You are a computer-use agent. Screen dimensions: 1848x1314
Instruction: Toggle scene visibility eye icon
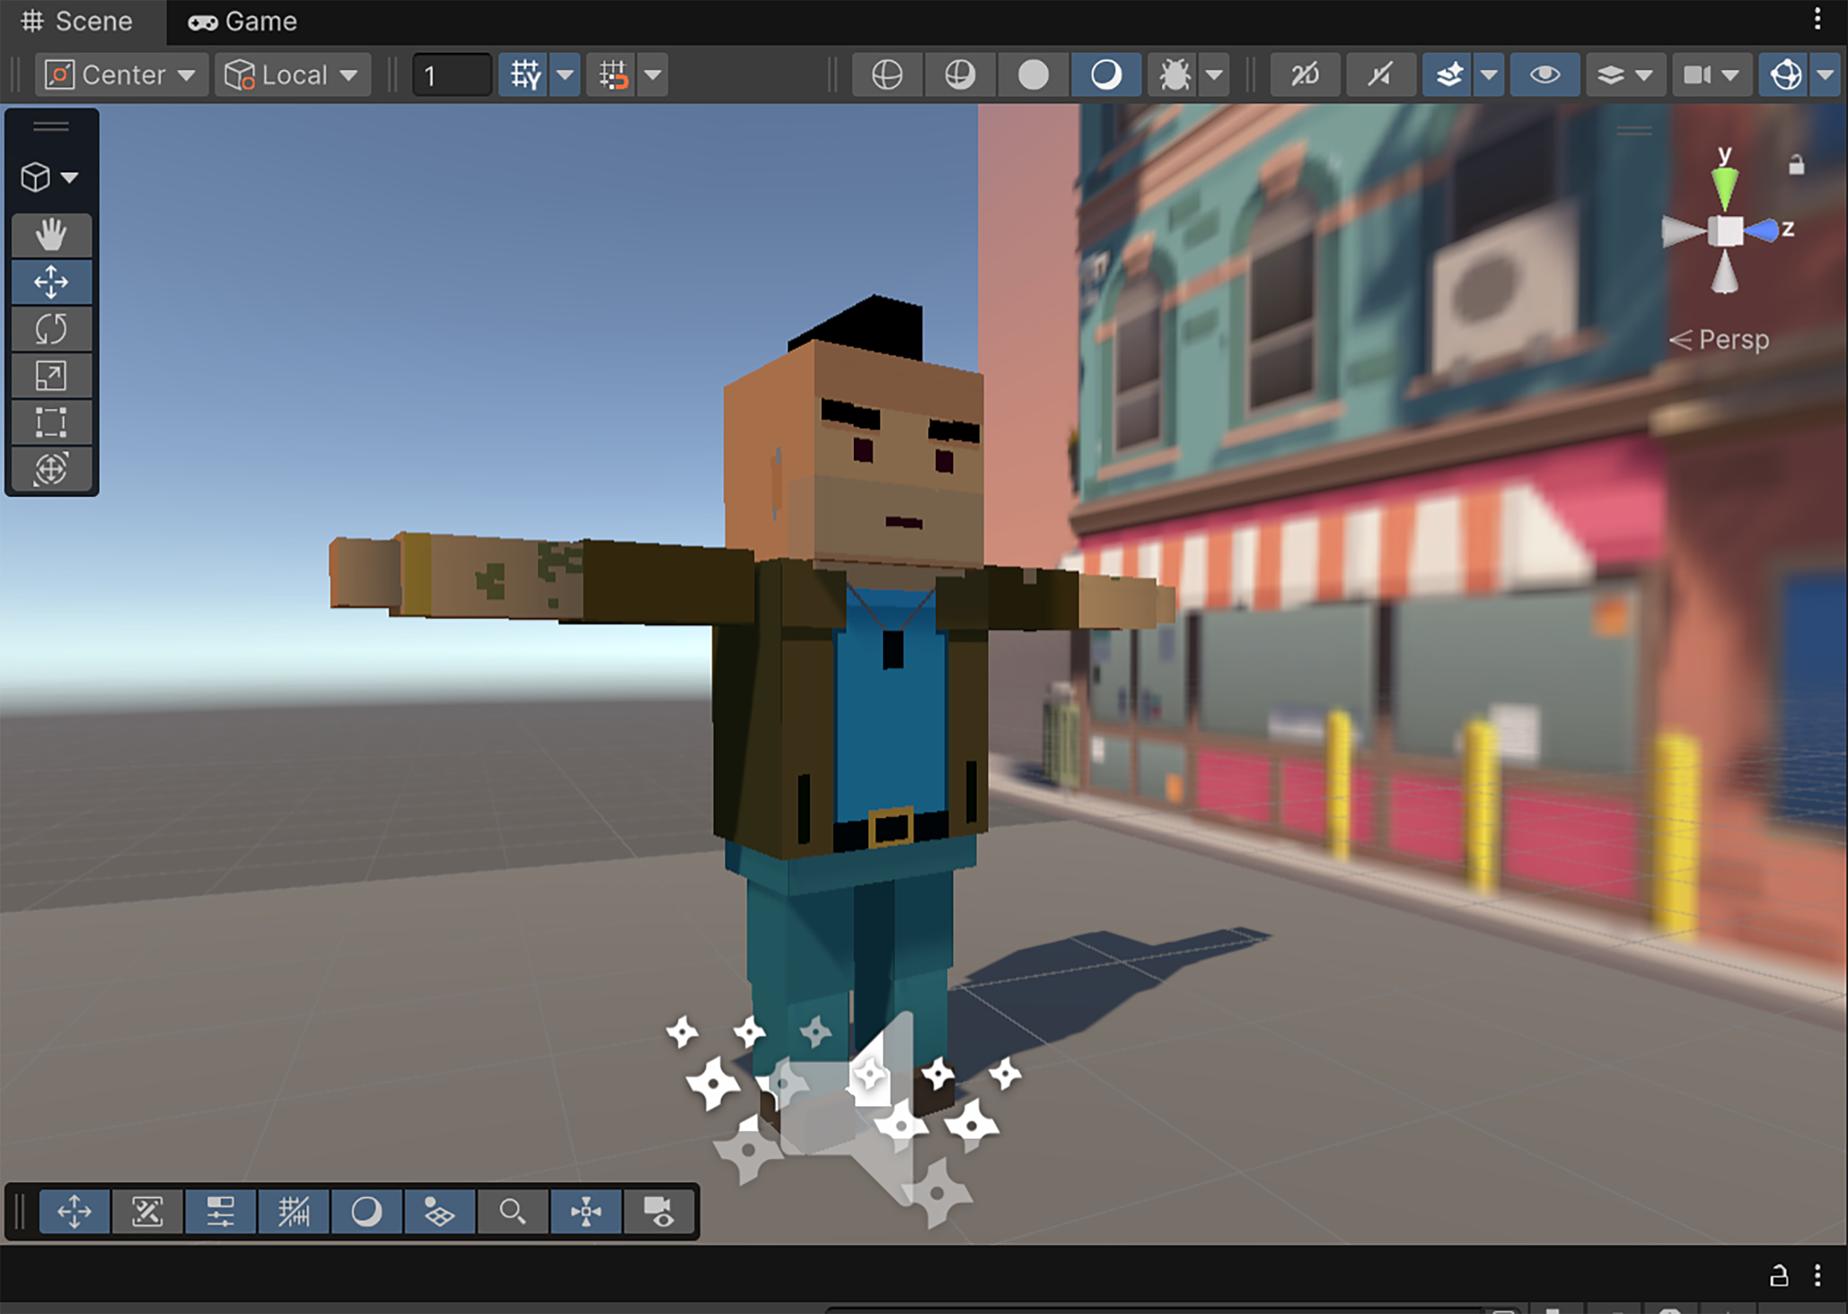(x=1545, y=75)
